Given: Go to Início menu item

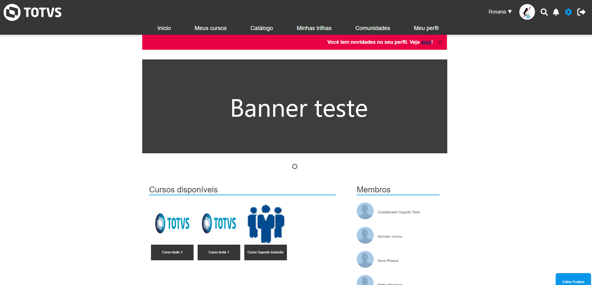Looking at the screenshot, I should click(x=164, y=28).
